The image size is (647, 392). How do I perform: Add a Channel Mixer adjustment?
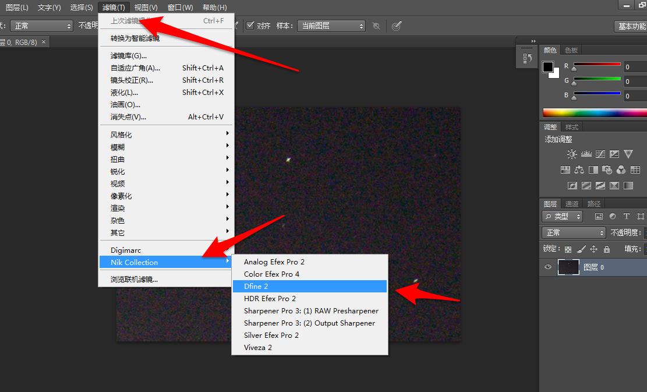[621, 169]
